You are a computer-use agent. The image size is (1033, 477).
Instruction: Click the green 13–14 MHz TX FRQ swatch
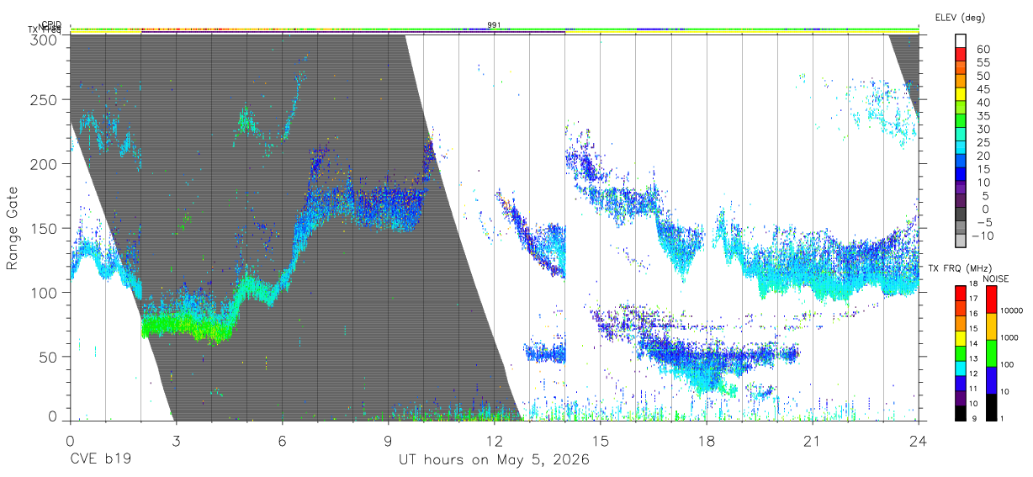[961, 352]
